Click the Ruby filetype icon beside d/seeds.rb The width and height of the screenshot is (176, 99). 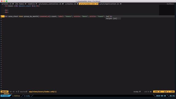pos(13,4)
